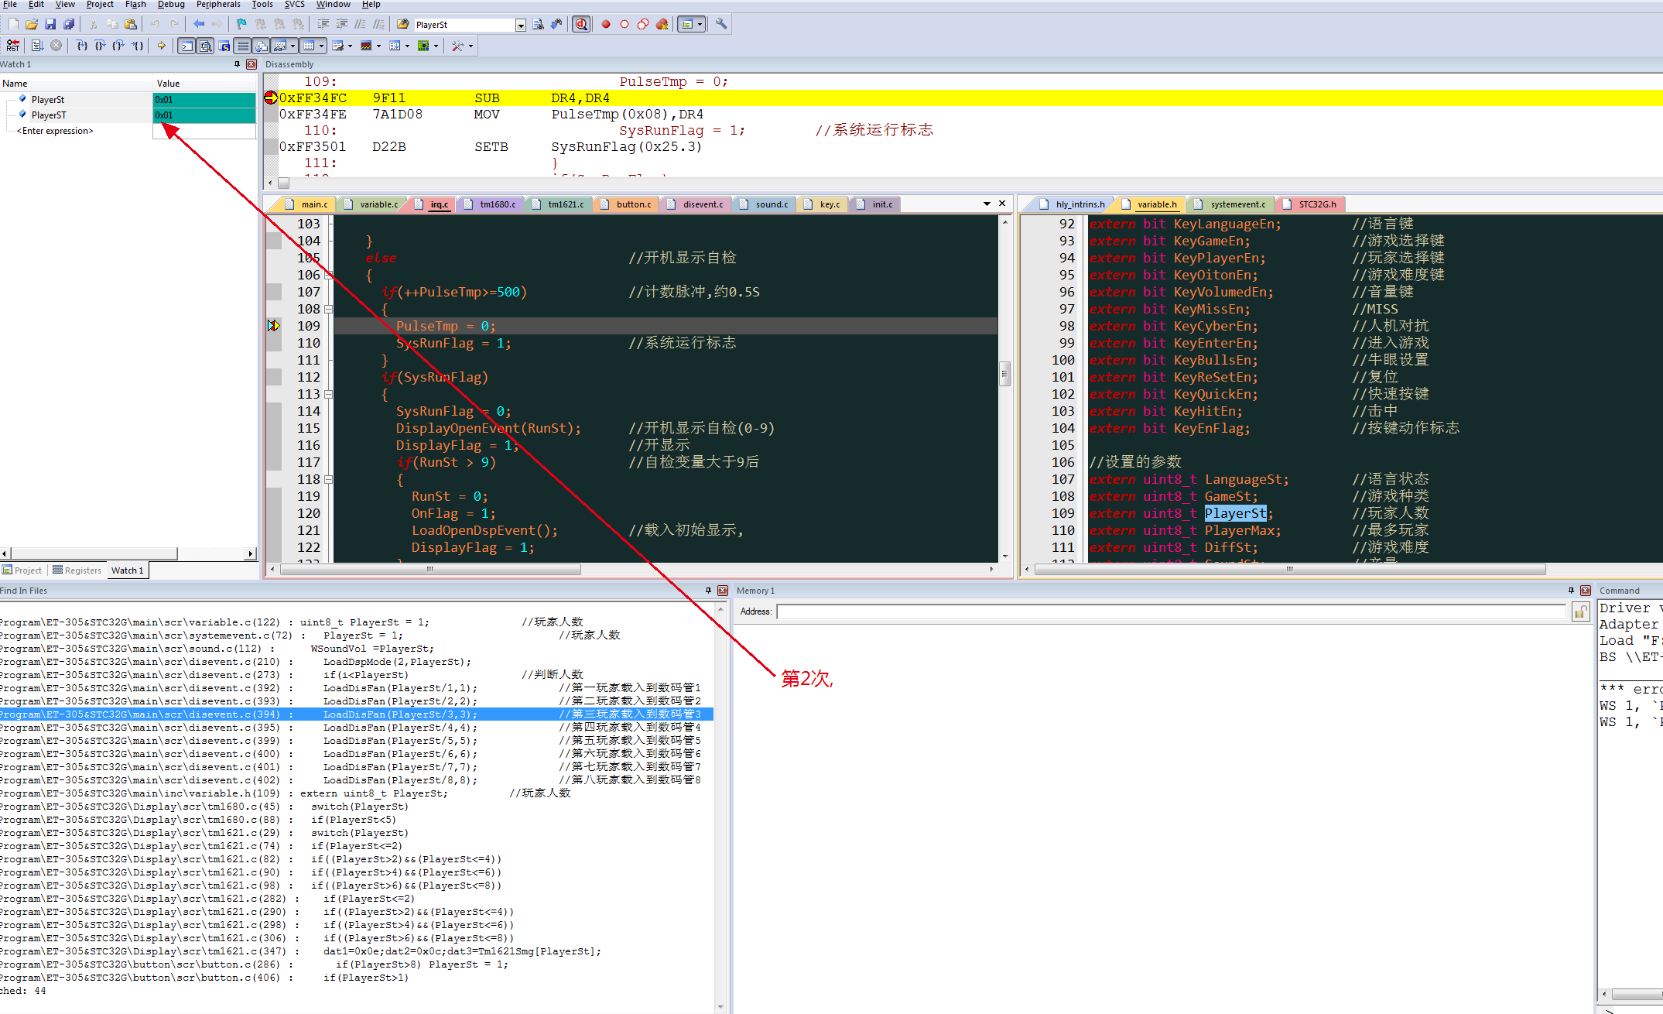Toggle Memory windows button
1663x1014 pixels.
[309, 46]
